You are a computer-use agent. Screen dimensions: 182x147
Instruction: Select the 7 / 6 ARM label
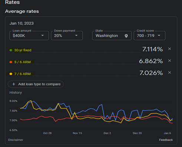[22, 74]
